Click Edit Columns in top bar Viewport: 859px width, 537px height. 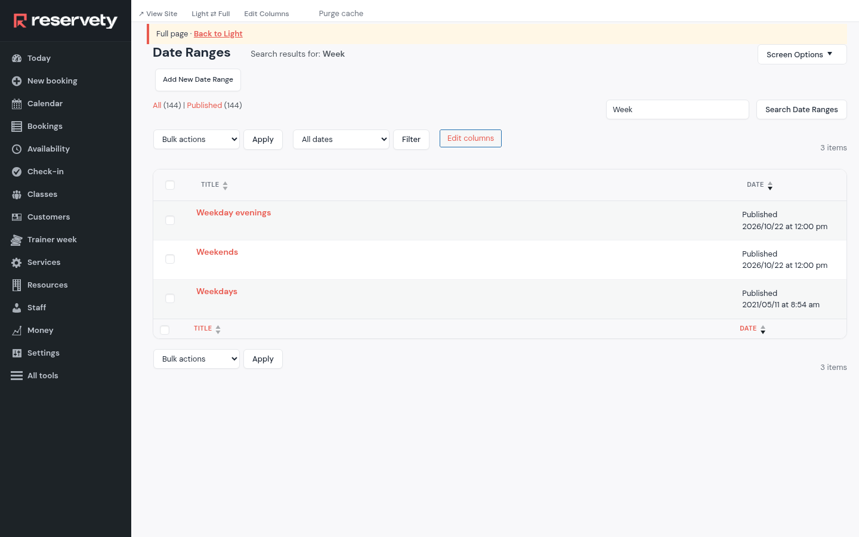tap(267, 14)
